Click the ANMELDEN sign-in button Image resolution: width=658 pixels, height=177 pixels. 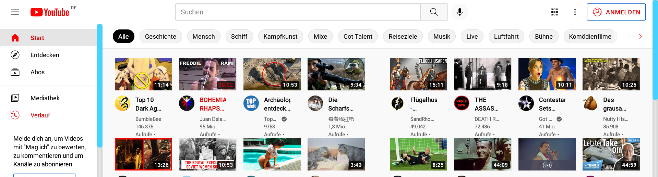[x=616, y=12]
